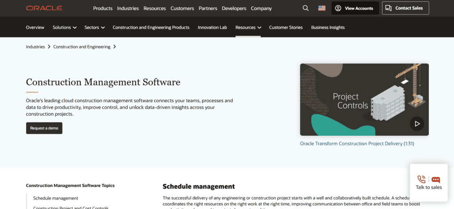
Task: Click the Talk to sales label
Action: point(429,187)
